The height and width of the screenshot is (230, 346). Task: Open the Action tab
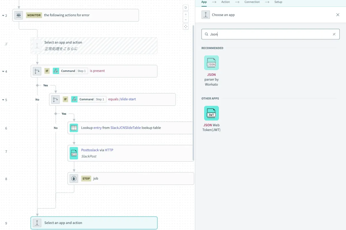[225, 2]
